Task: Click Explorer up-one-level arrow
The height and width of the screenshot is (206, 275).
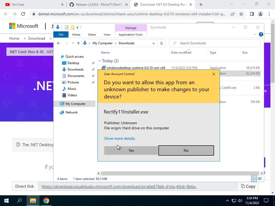Action: click(78, 43)
